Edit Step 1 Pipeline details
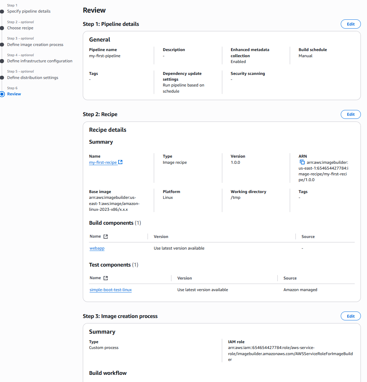The width and height of the screenshot is (367, 382). pos(350,24)
